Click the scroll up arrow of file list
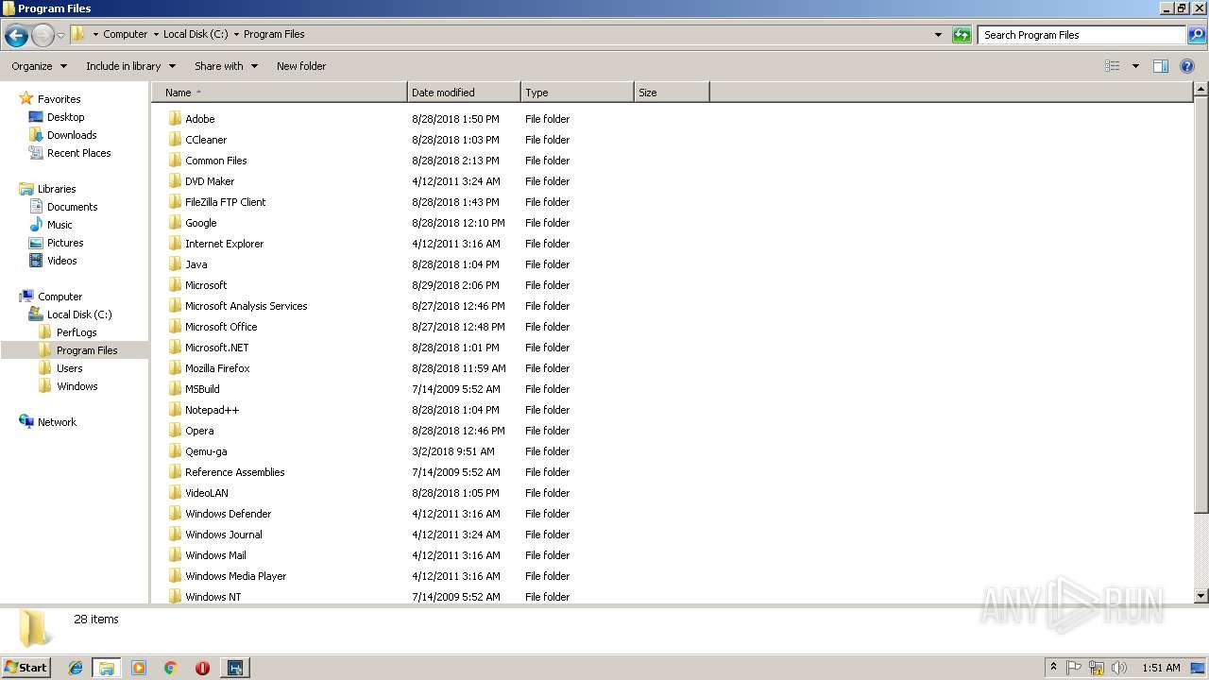1209x680 pixels. coord(1200,90)
